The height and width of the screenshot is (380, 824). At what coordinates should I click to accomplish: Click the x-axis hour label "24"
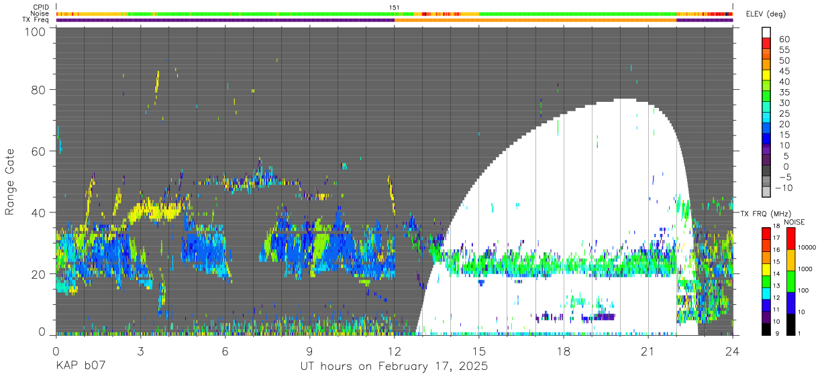click(x=733, y=350)
